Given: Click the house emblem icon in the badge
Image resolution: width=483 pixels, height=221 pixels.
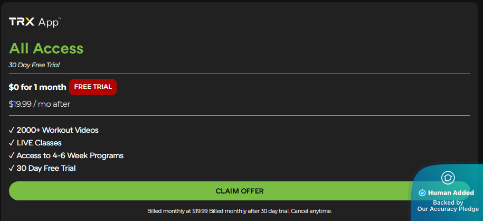Looking at the screenshot, I should pyautogui.click(x=448, y=178).
